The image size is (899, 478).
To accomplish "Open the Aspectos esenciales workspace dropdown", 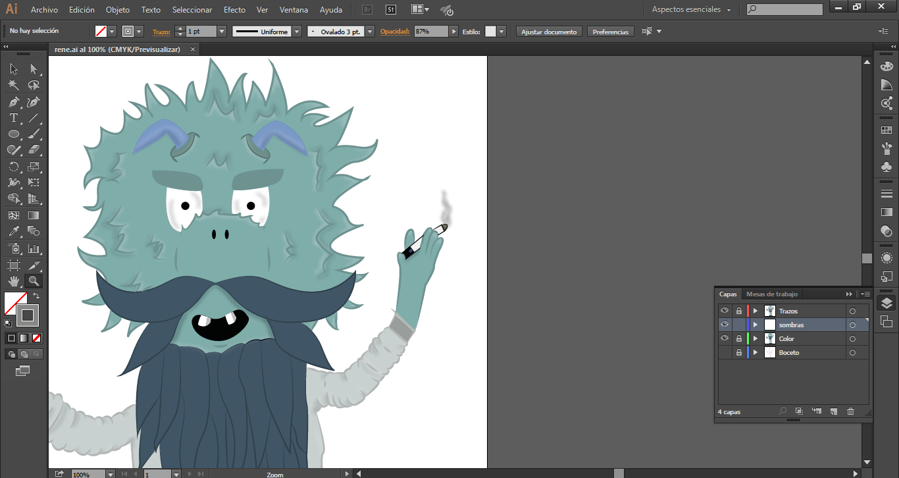I will tap(691, 10).
